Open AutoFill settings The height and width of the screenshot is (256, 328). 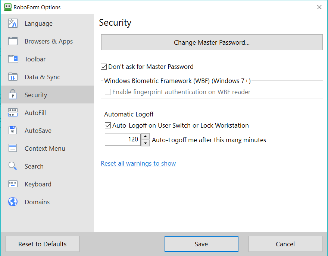(47, 112)
